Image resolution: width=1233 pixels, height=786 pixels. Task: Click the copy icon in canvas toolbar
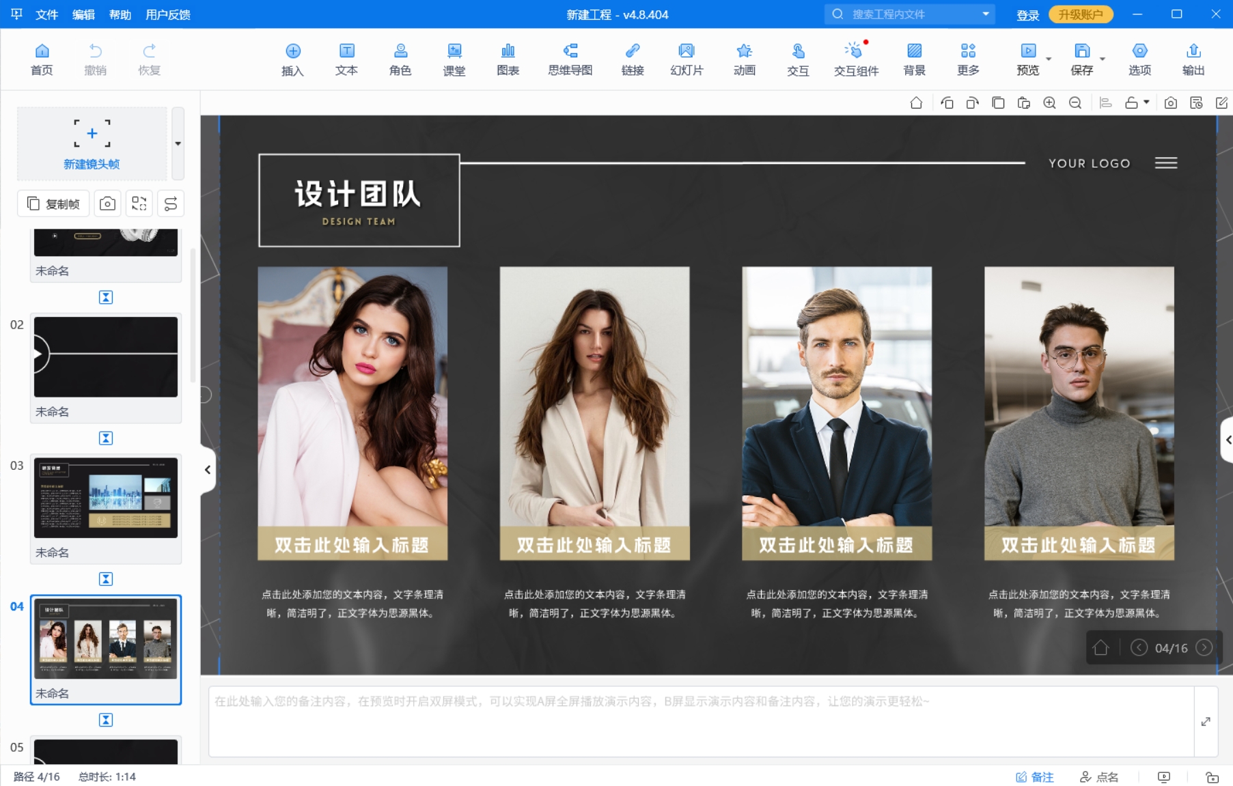click(x=998, y=103)
